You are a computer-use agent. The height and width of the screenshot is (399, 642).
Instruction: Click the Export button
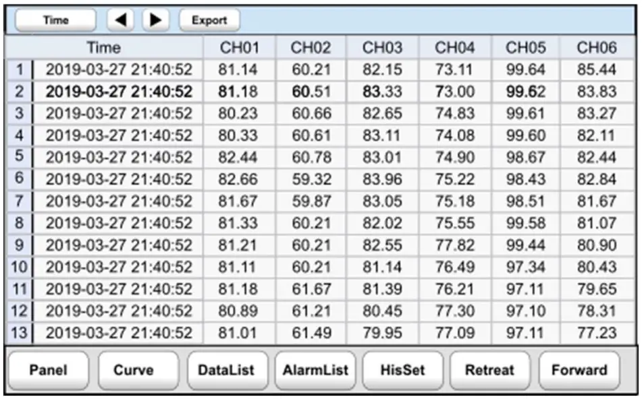pos(210,20)
